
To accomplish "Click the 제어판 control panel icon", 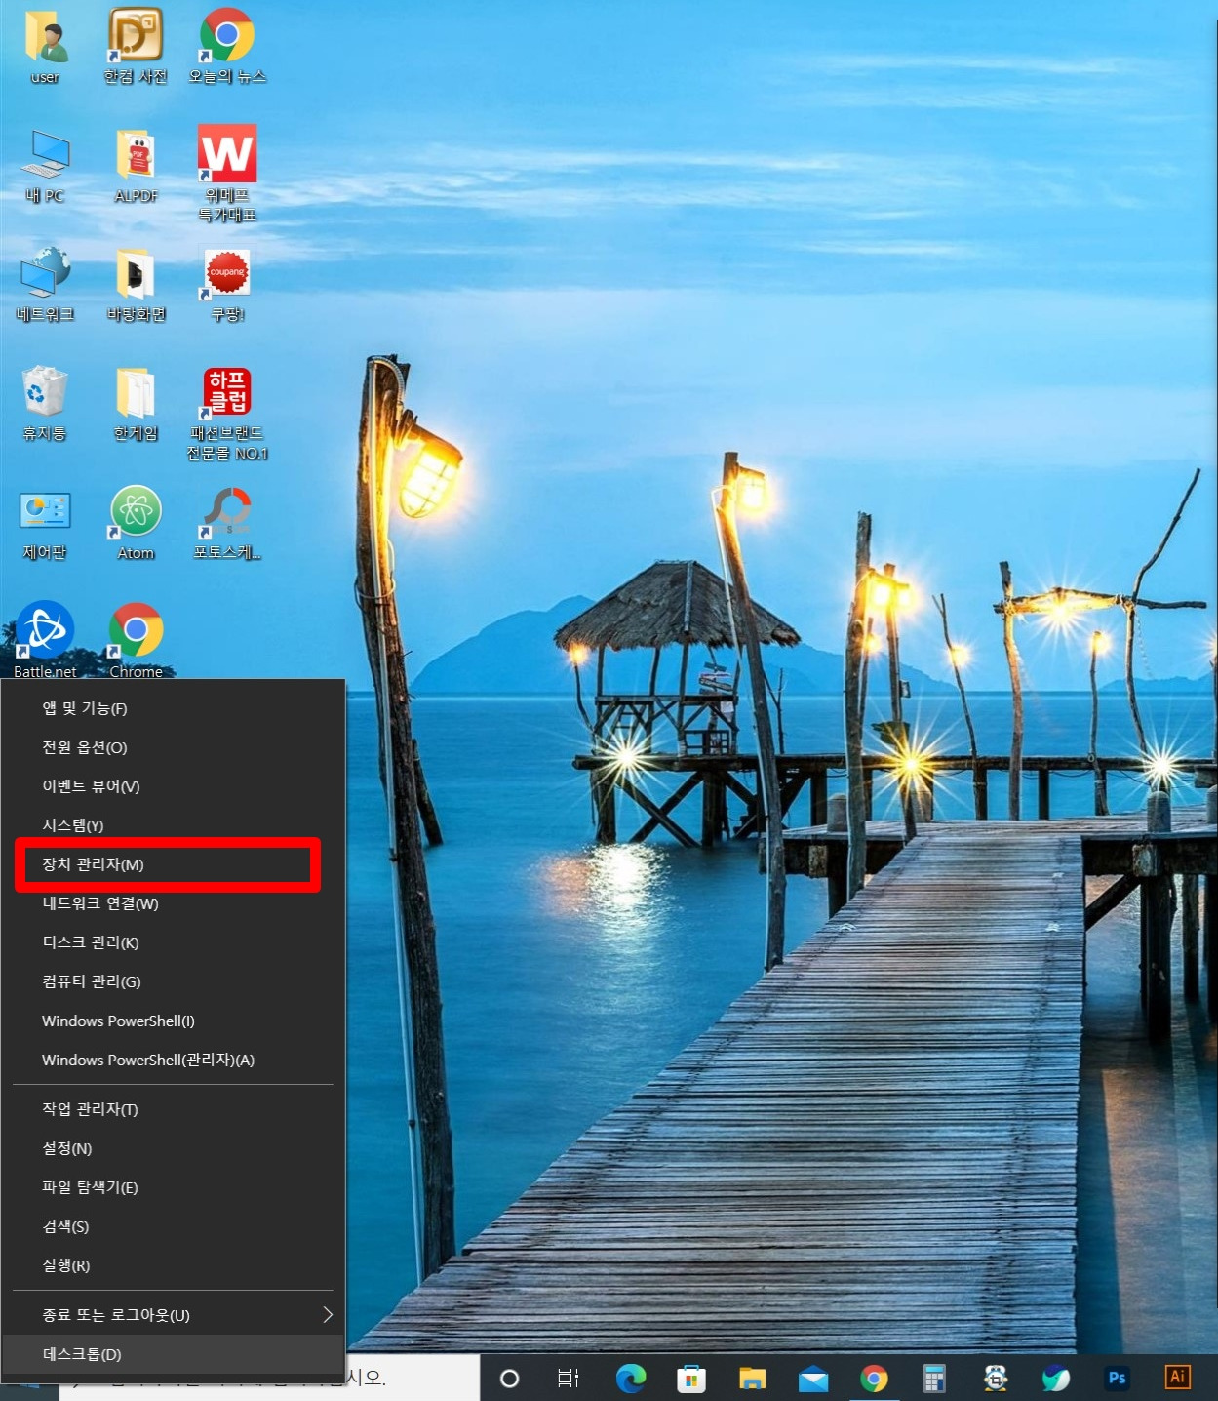I will click(45, 522).
